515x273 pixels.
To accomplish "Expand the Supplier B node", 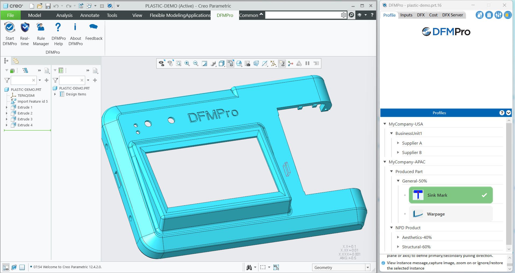I will tap(398, 152).
